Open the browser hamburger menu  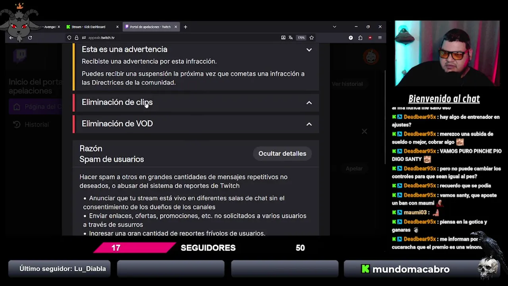(x=380, y=38)
